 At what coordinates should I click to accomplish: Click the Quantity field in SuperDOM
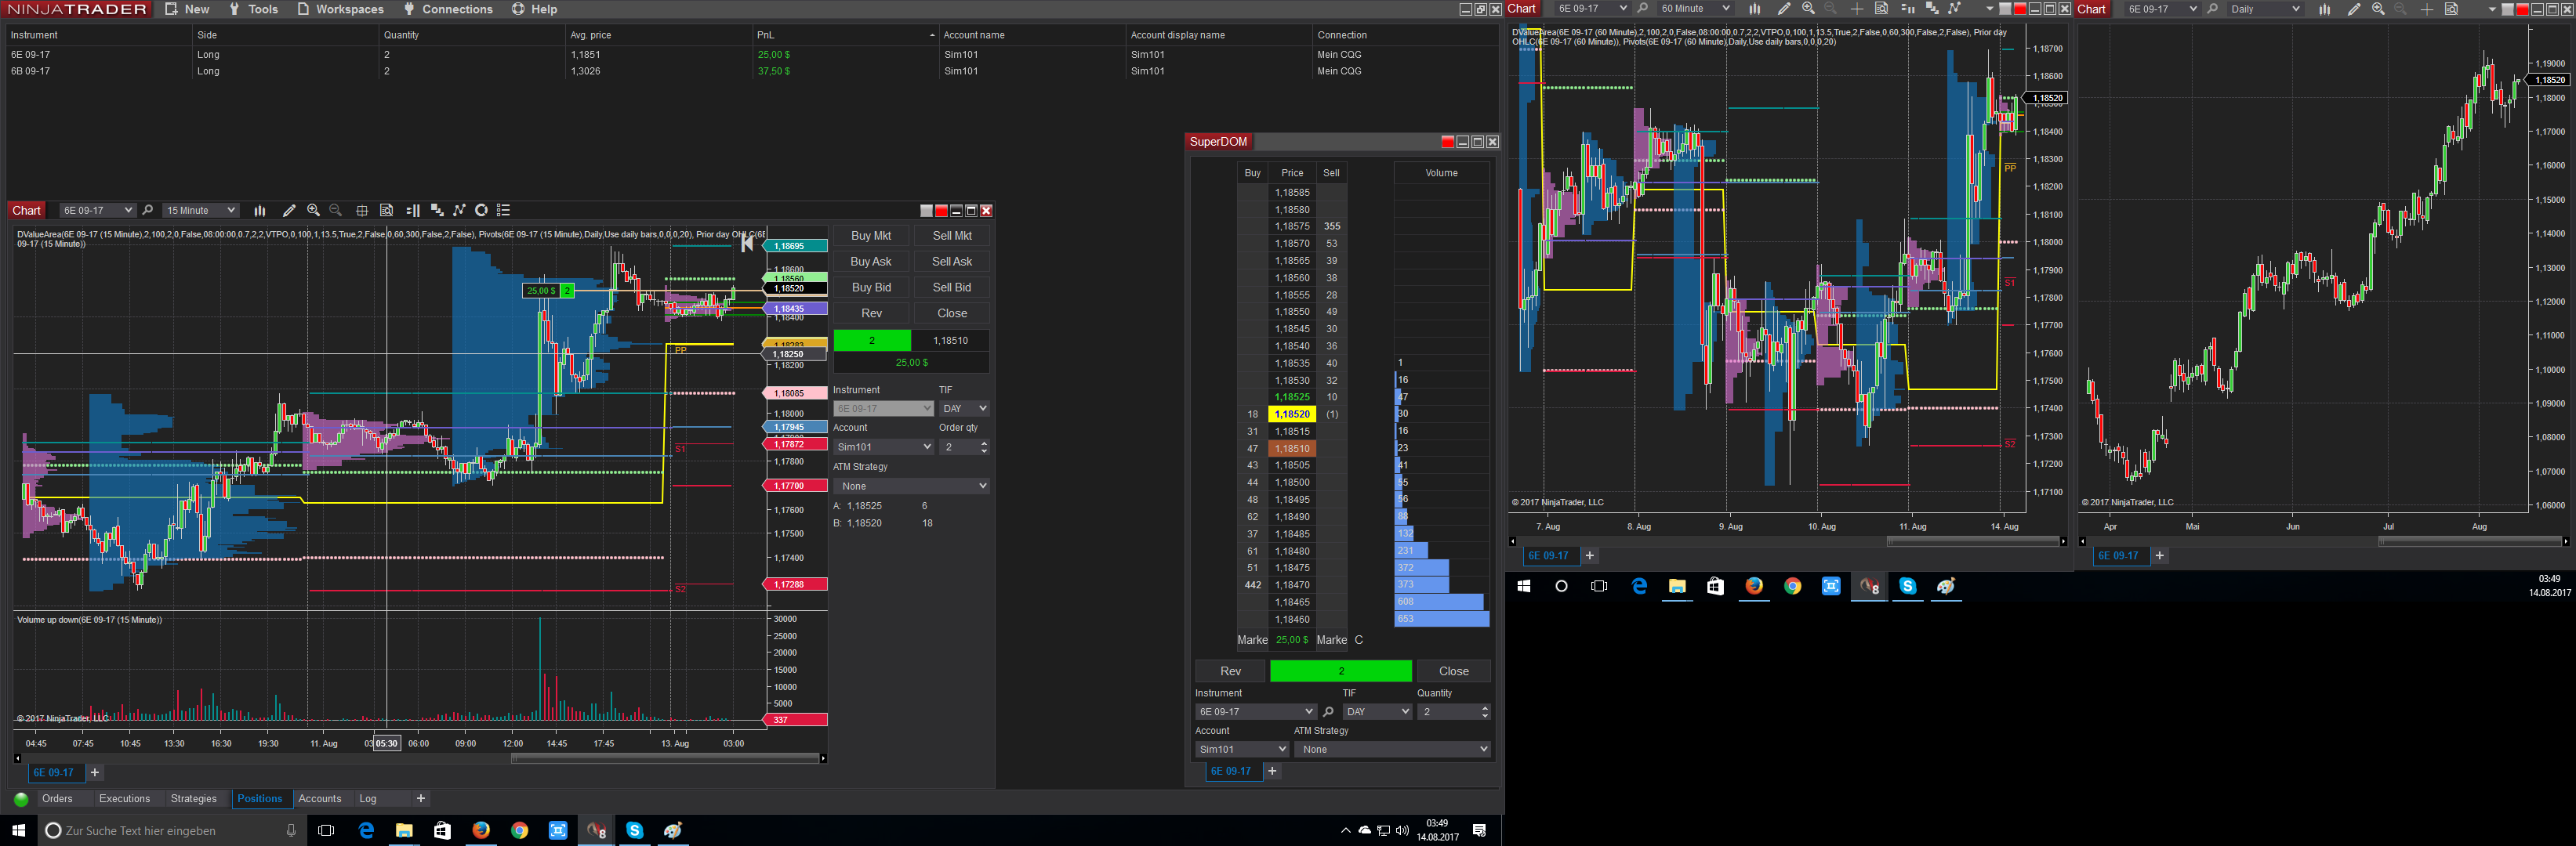point(1453,712)
